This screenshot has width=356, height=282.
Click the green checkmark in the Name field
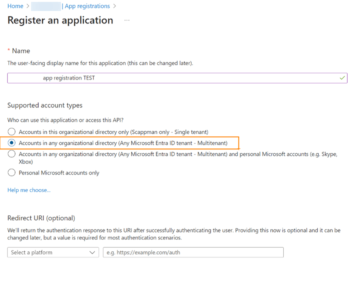tap(342, 78)
